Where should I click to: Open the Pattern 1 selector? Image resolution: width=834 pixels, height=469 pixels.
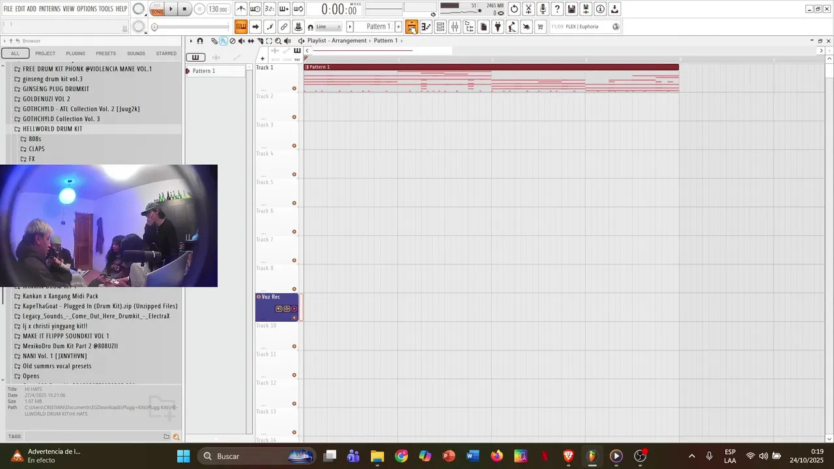(378, 27)
